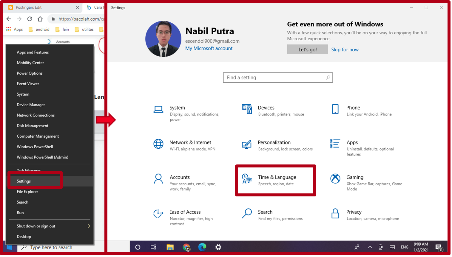Select Device Manager from the menu
The image size is (452, 257).
pos(30,104)
